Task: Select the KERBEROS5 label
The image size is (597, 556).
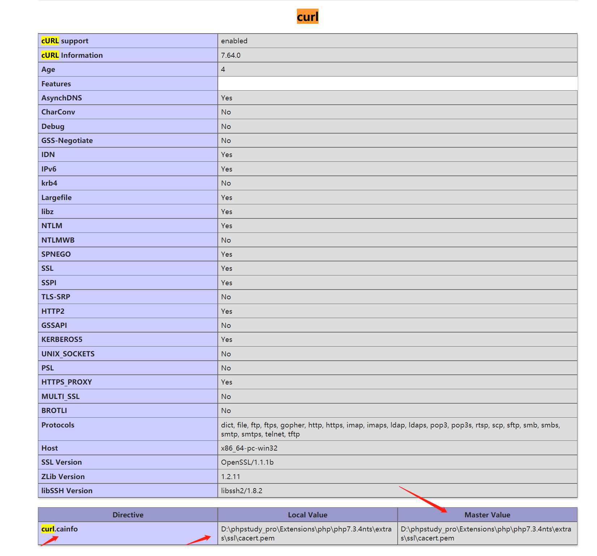Action: pos(62,339)
